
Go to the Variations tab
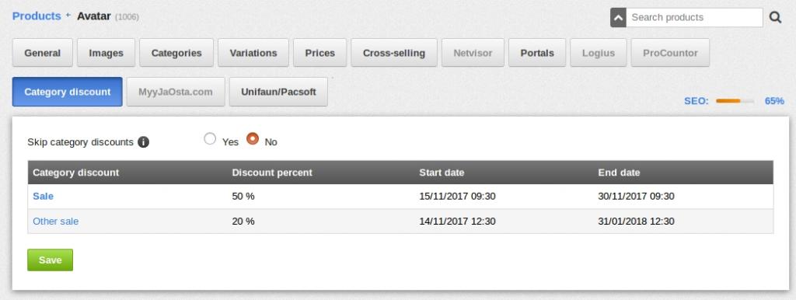pos(253,53)
